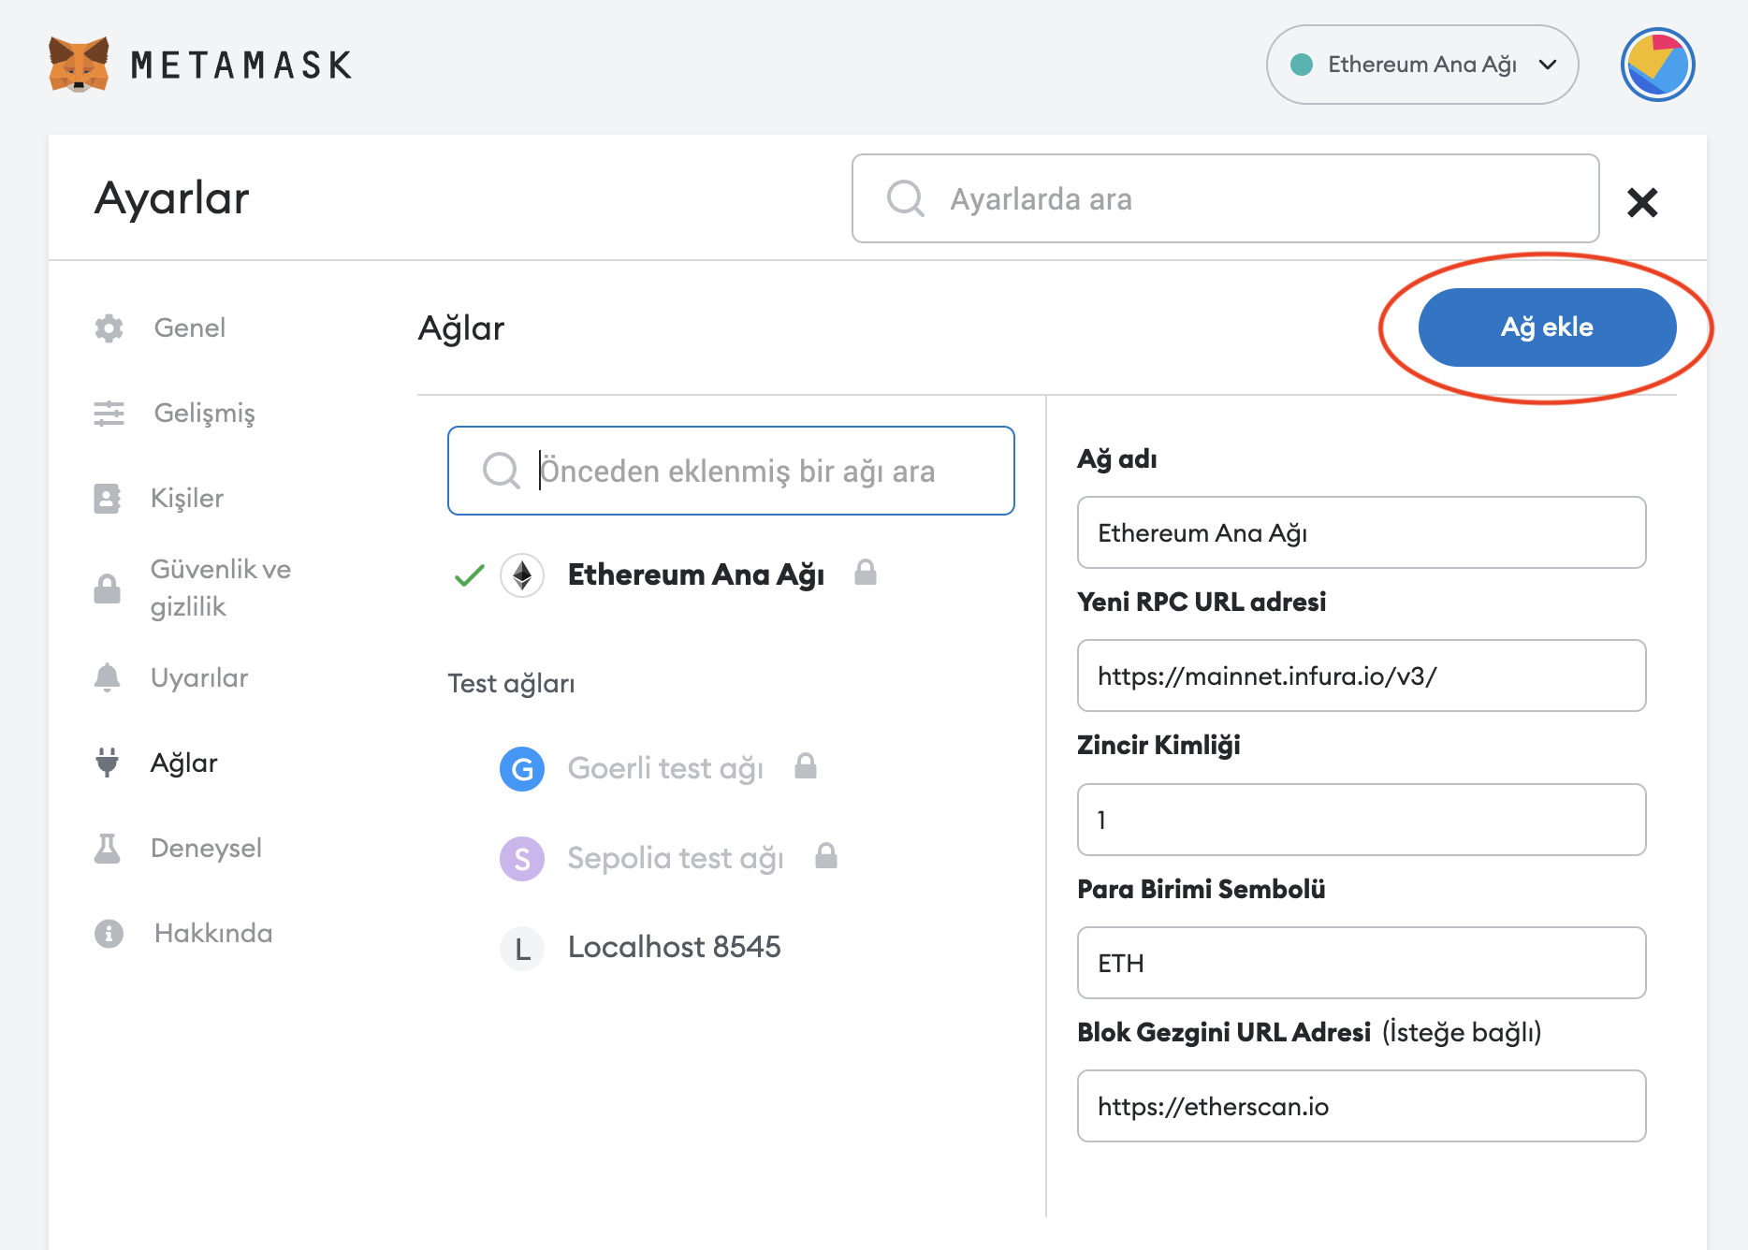
Task: Click the green network status dot
Action: [1301, 65]
